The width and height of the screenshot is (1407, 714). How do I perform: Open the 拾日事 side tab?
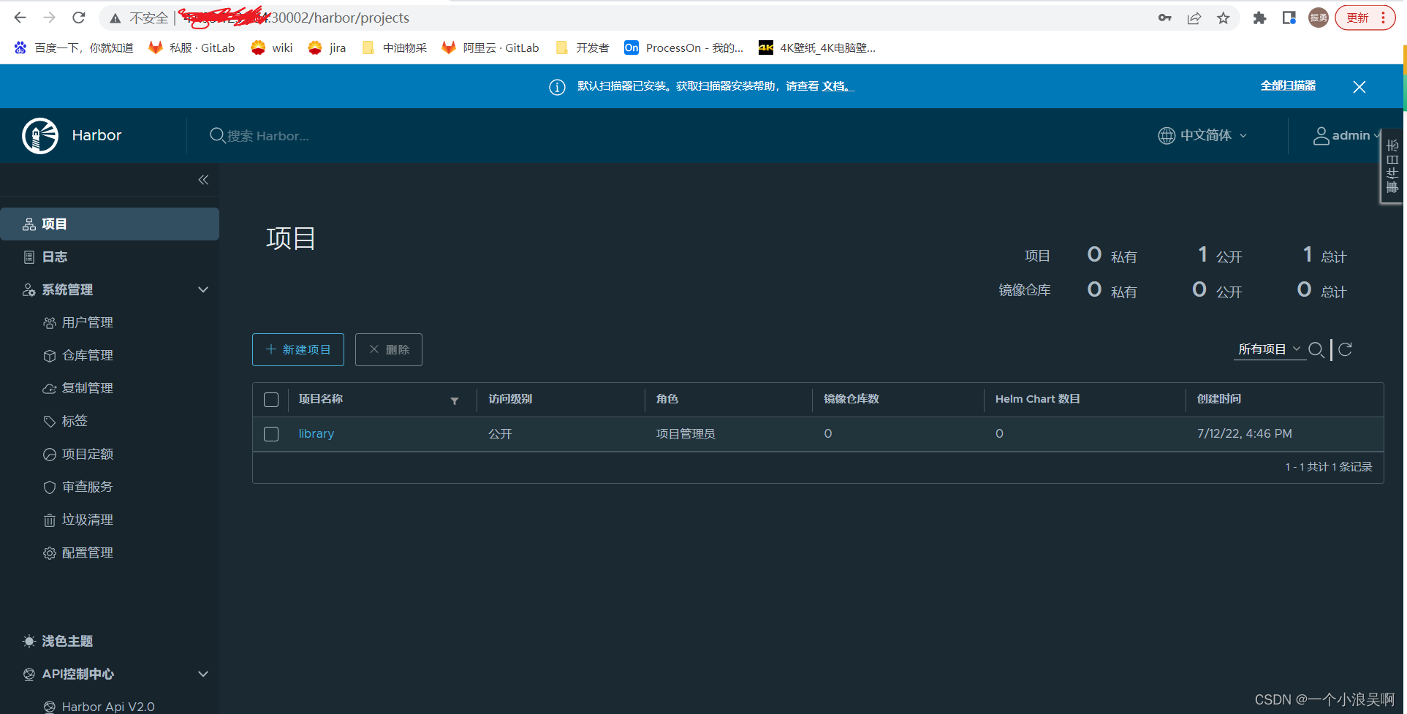1392,166
